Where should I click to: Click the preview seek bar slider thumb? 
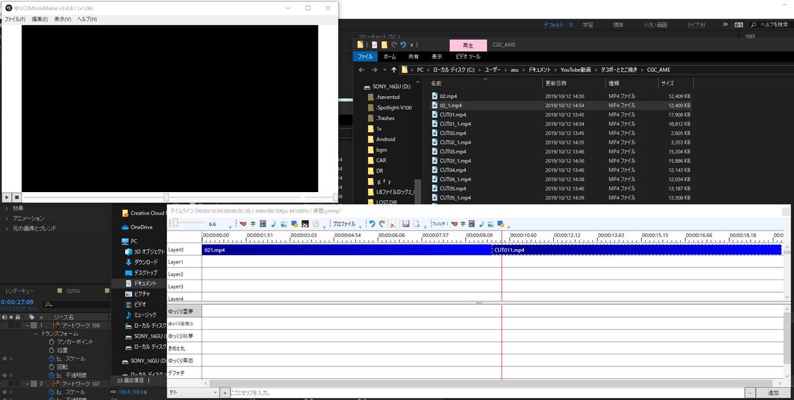pos(166,197)
